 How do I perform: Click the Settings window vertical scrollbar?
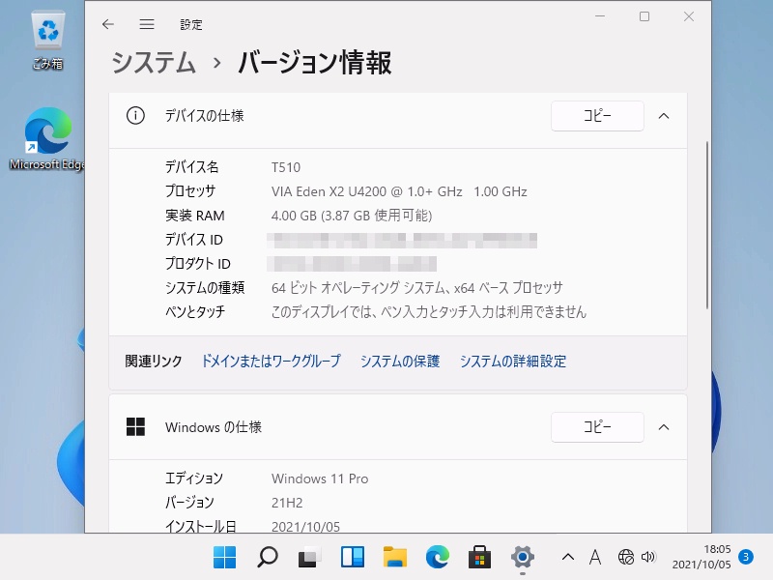tap(707, 225)
